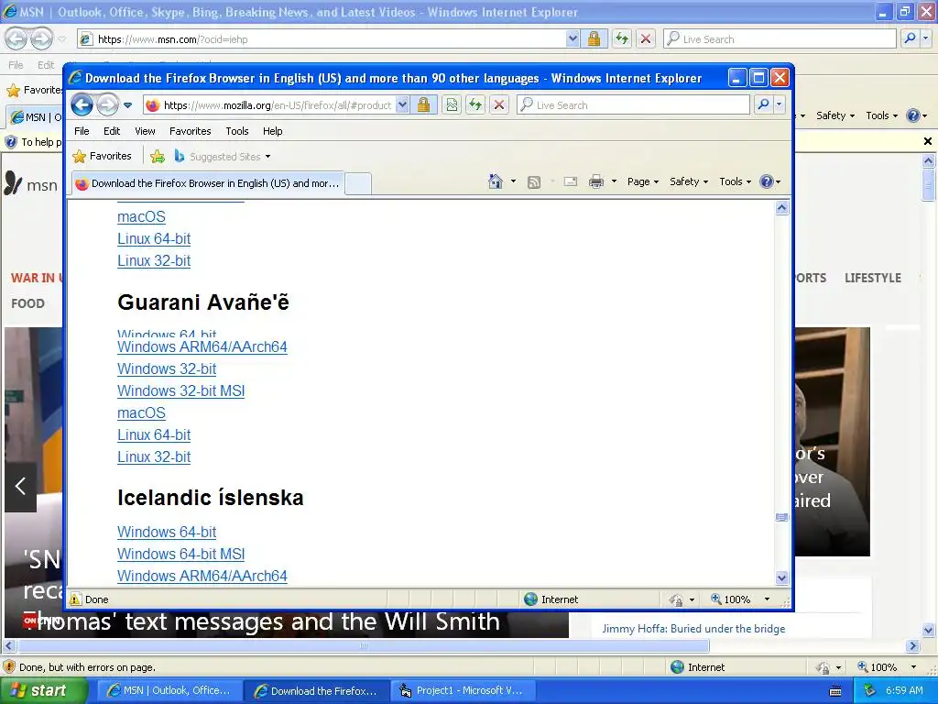938x704 pixels.
Task: Open the Page command menu in front window
Action: point(642,181)
